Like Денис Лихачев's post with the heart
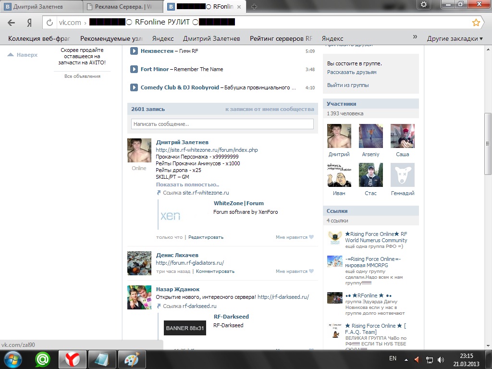492x369 pixels. tap(311, 271)
